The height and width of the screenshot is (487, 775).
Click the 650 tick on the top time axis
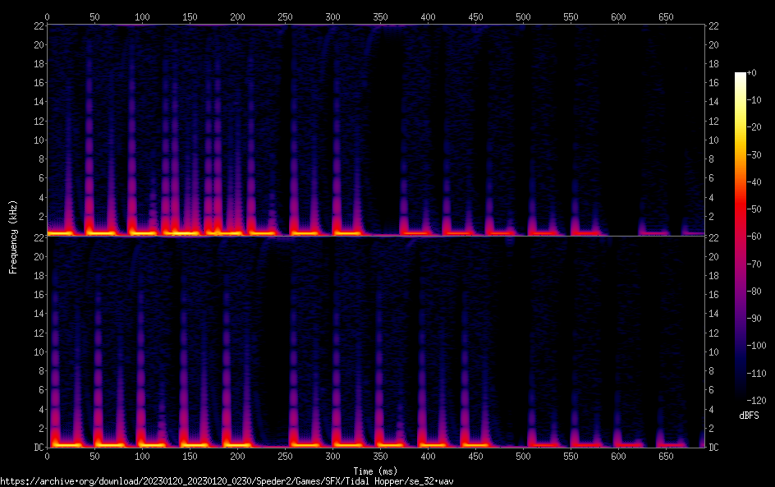tap(665, 16)
